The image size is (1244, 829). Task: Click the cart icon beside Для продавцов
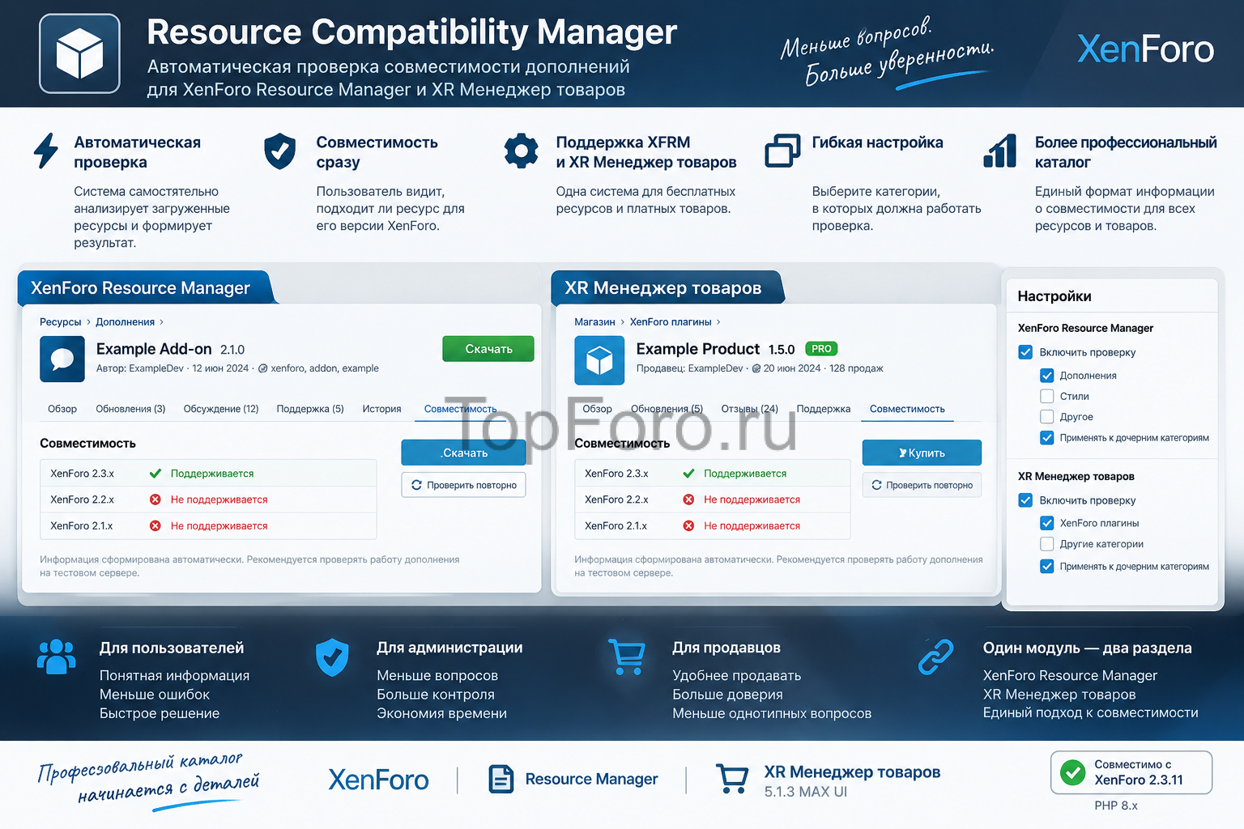[x=627, y=657]
